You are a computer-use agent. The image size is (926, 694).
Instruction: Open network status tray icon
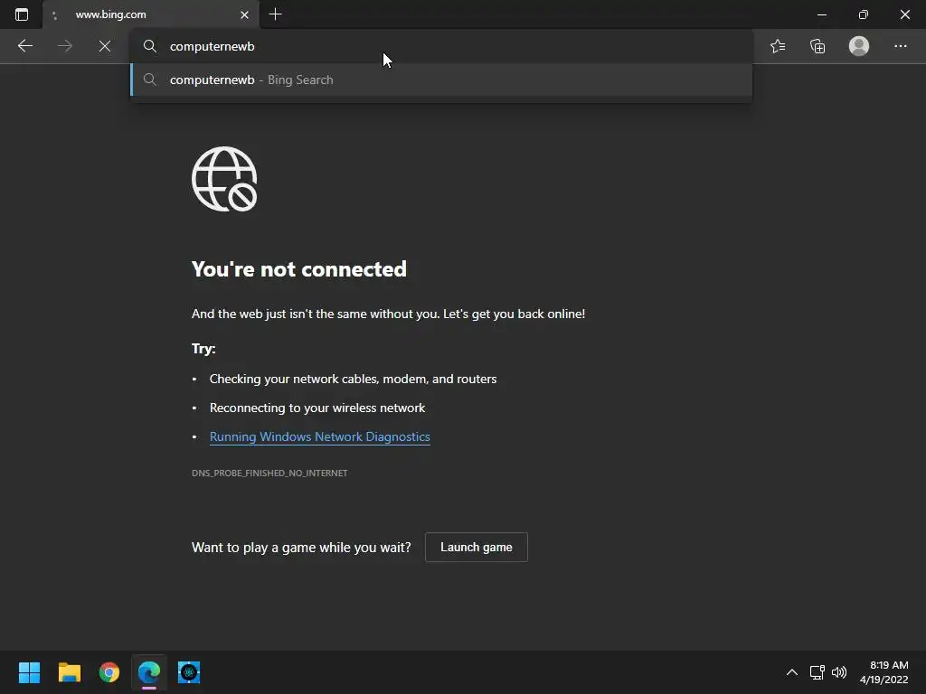[x=817, y=672]
